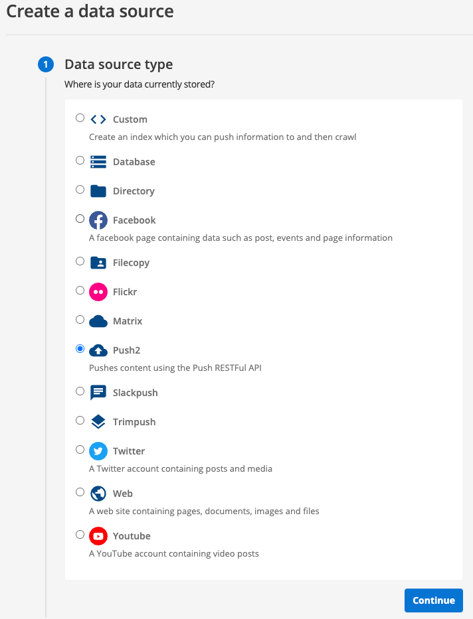Select the Database radio button
473x619 pixels.
tap(80, 160)
